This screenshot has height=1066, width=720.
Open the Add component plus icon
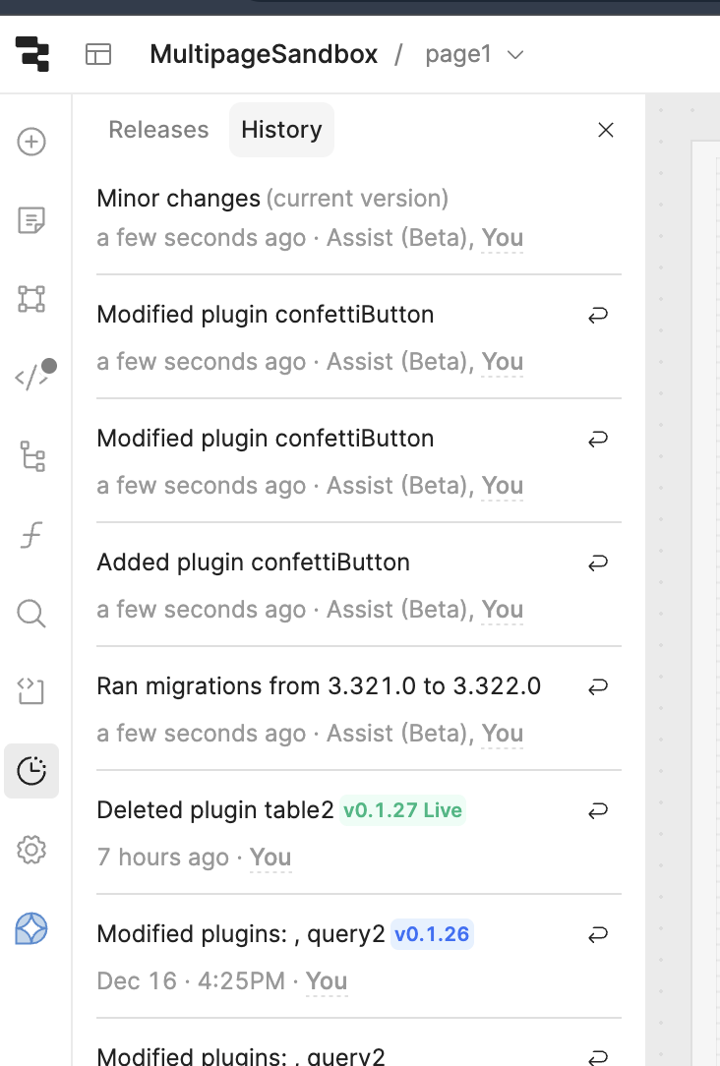coord(31,142)
